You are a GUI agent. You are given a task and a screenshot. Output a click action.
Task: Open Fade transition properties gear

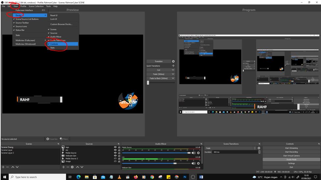tap(259, 148)
